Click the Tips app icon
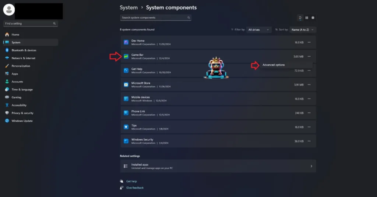This screenshot has width=377, height=197. click(126, 127)
